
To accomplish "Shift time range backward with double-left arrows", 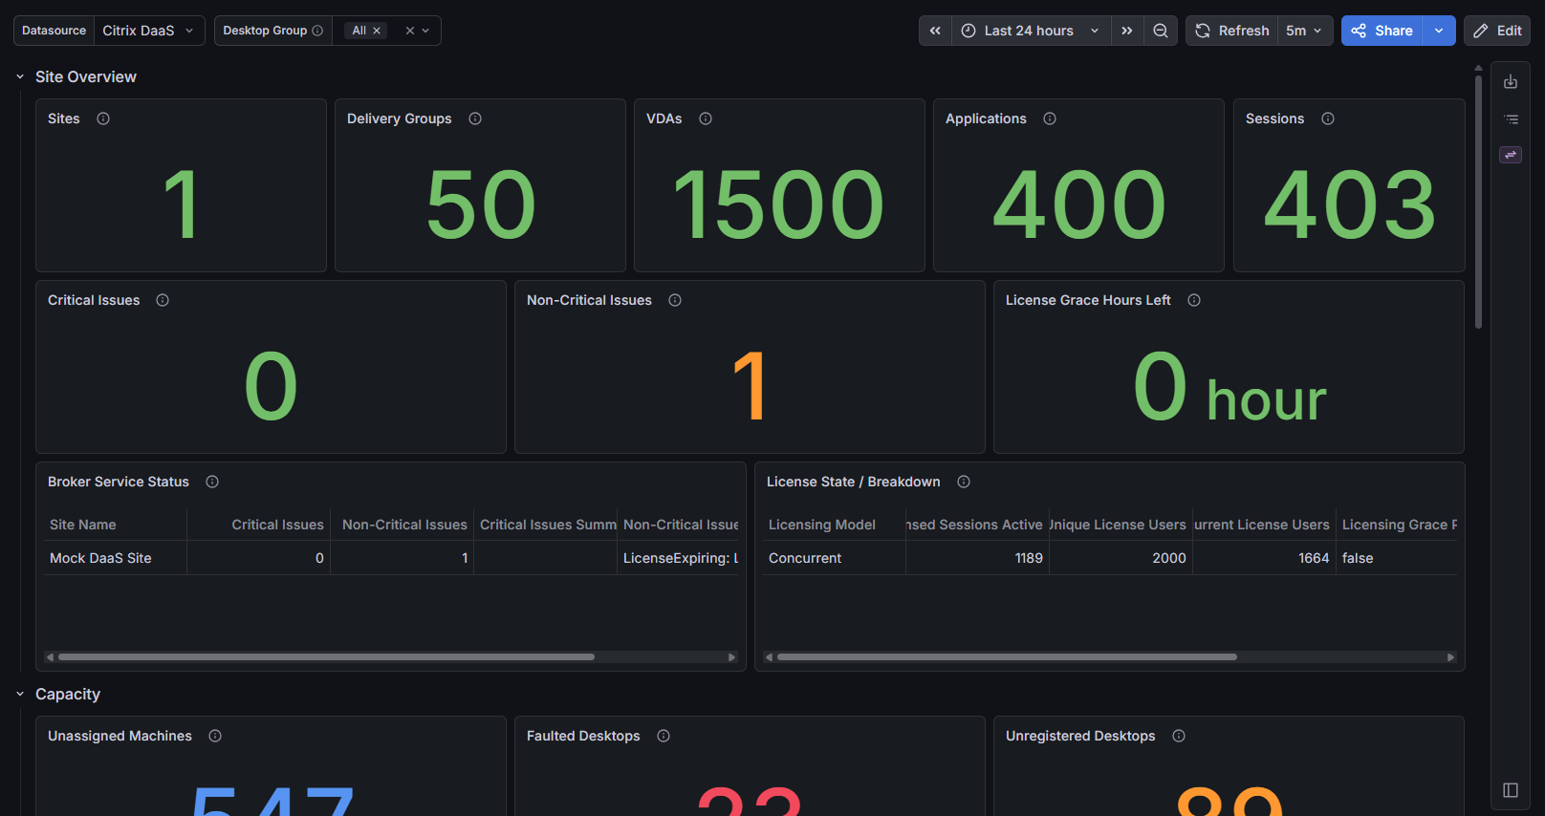I will click(935, 31).
